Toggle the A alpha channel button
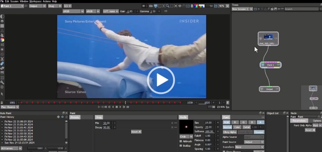Viewport: 322px width, 152px height. click(260, 122)
